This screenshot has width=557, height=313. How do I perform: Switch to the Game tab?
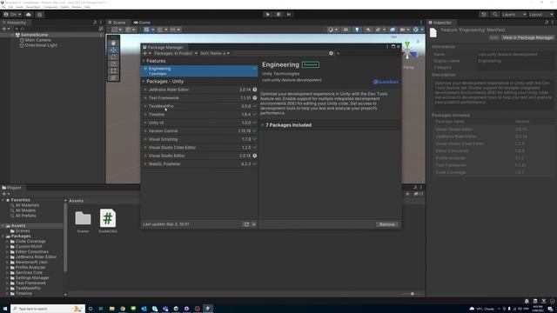click(142, 23)
